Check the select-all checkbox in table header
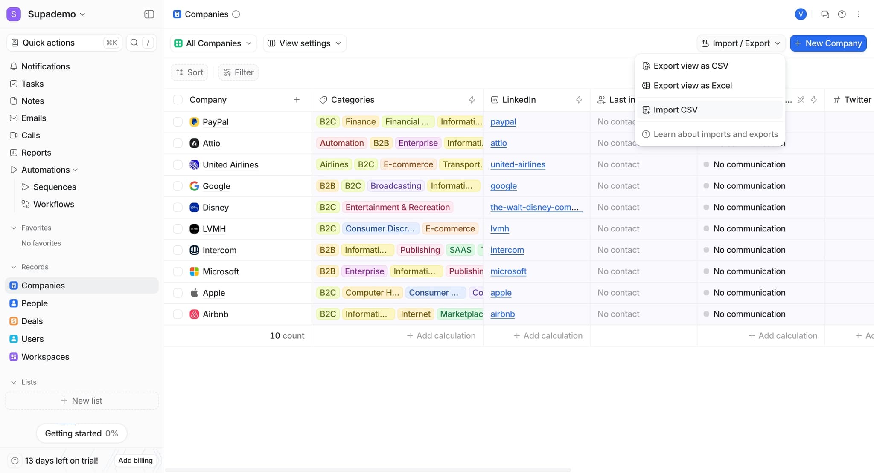This screenshot has height=473, width=874. pos(178,99)
